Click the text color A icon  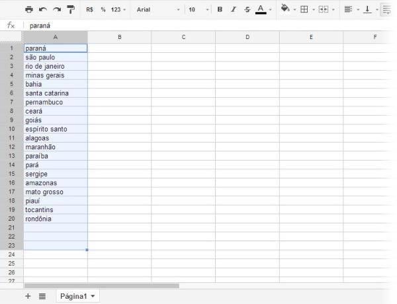point(261,9)
